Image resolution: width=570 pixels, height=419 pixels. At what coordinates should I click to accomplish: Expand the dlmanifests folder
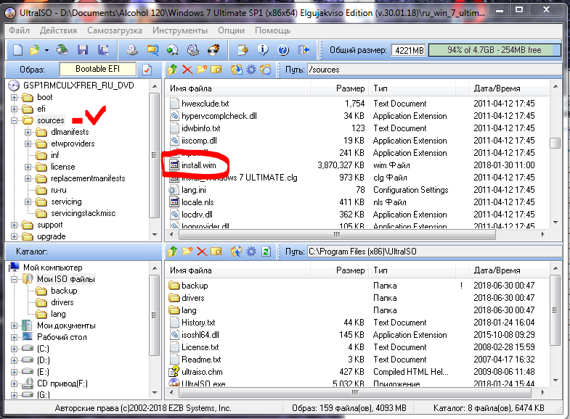coord(28,132)
